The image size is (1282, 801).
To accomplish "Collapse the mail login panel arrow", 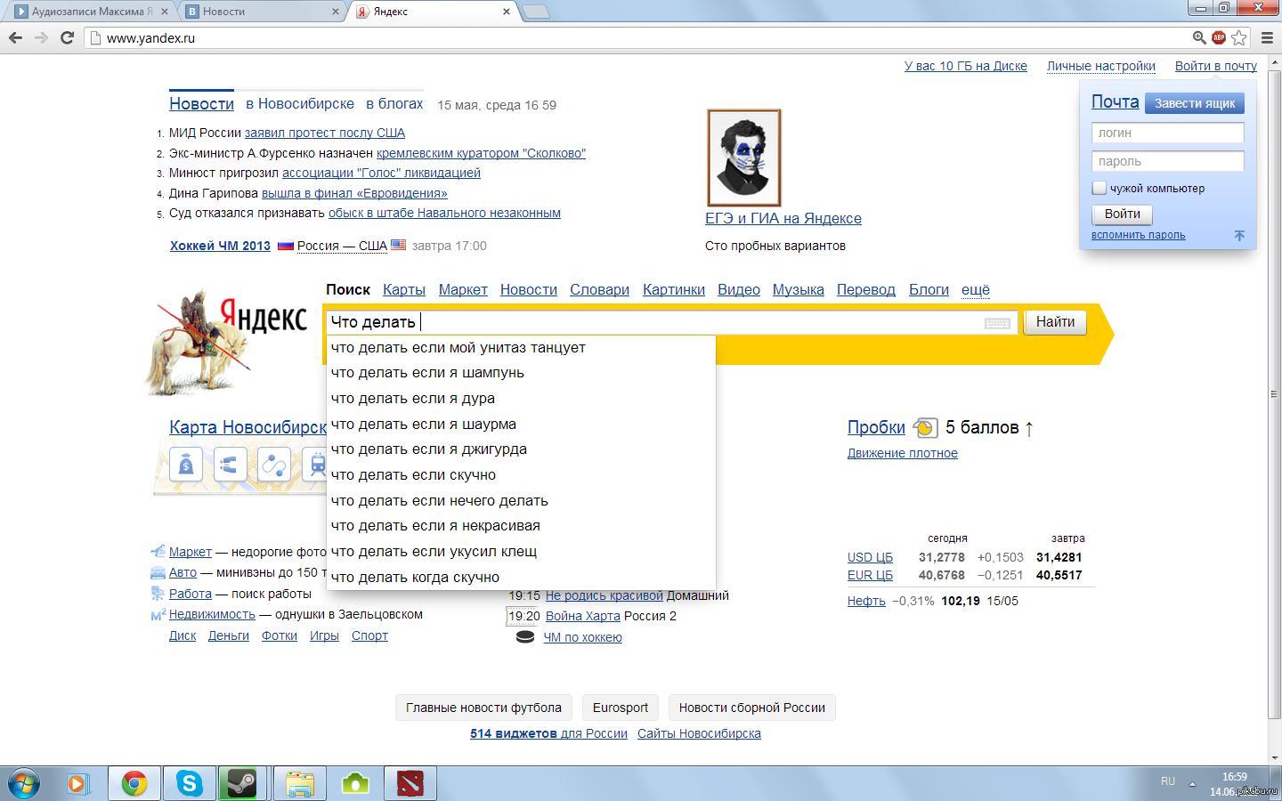I will pos(1239,235).
